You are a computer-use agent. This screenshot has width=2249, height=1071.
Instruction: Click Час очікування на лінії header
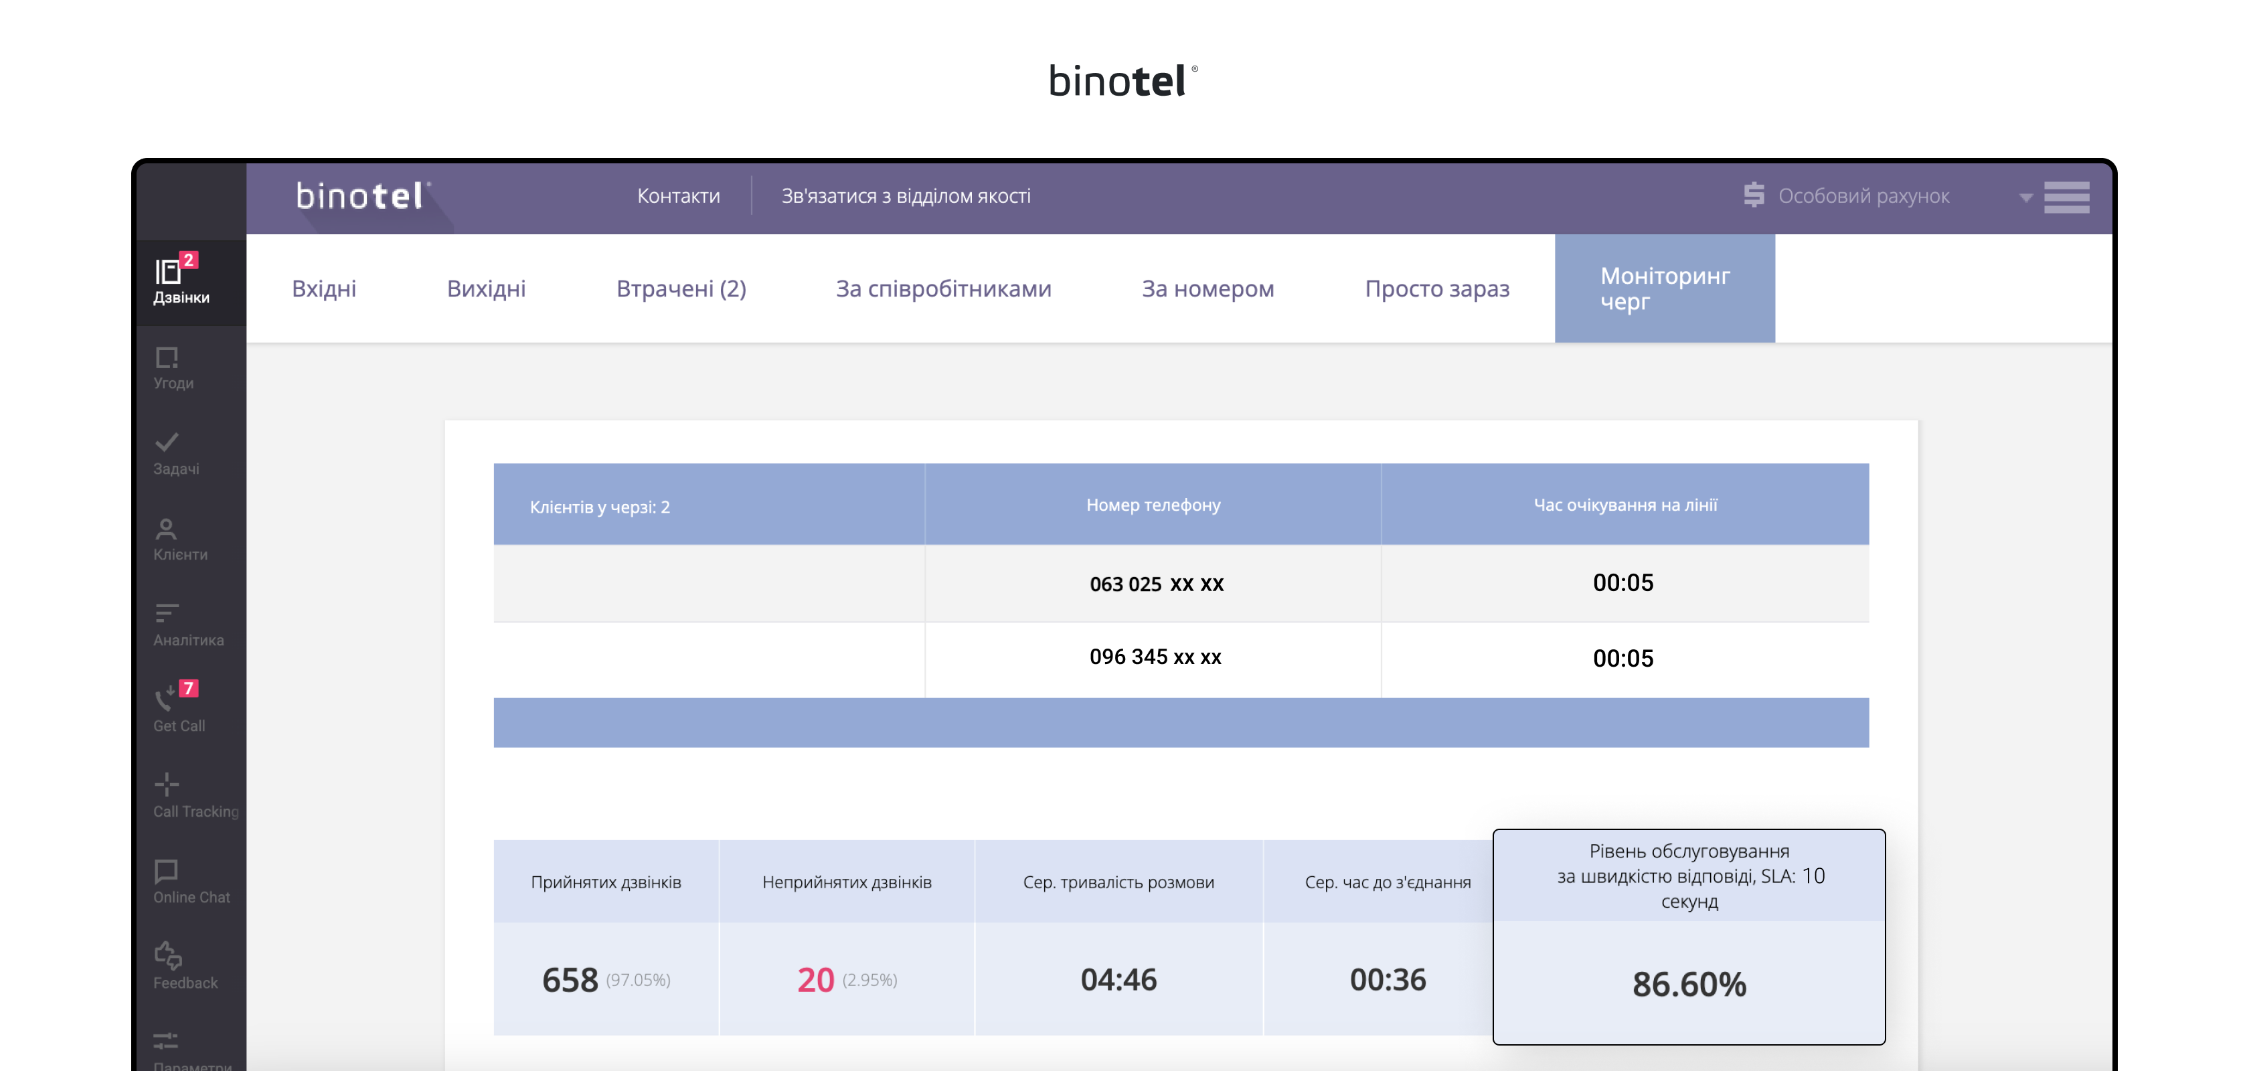click(x=1626, y=505)
